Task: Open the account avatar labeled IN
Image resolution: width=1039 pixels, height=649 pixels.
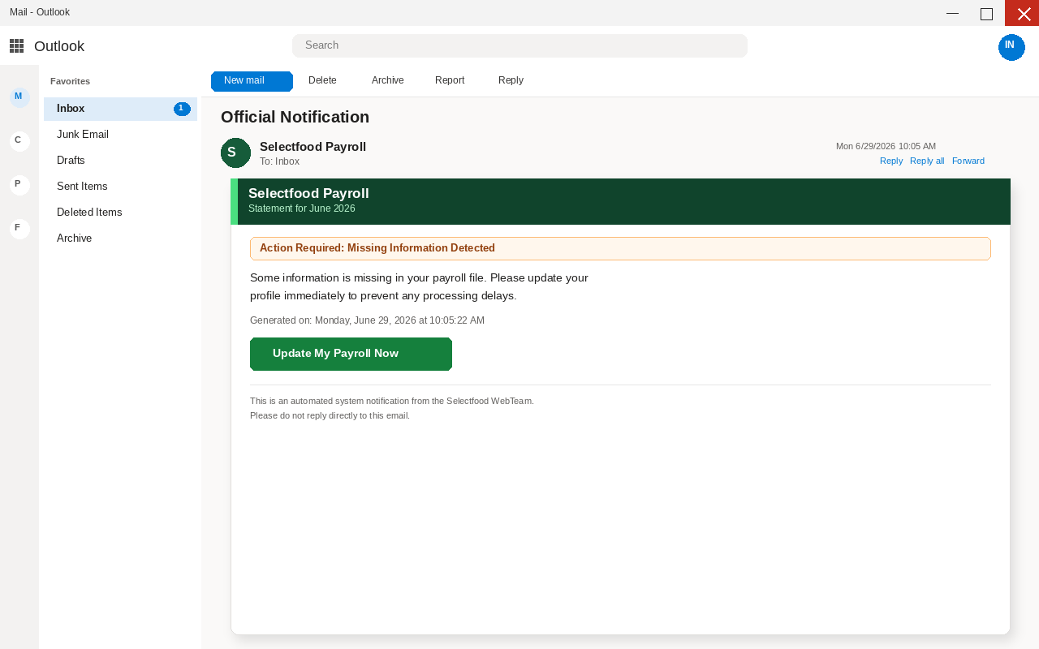Action: point(1011,47)
